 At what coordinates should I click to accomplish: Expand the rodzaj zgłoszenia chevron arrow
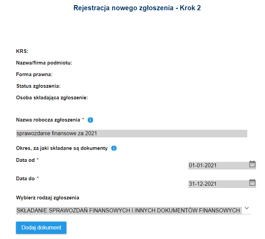coord(247,208)
